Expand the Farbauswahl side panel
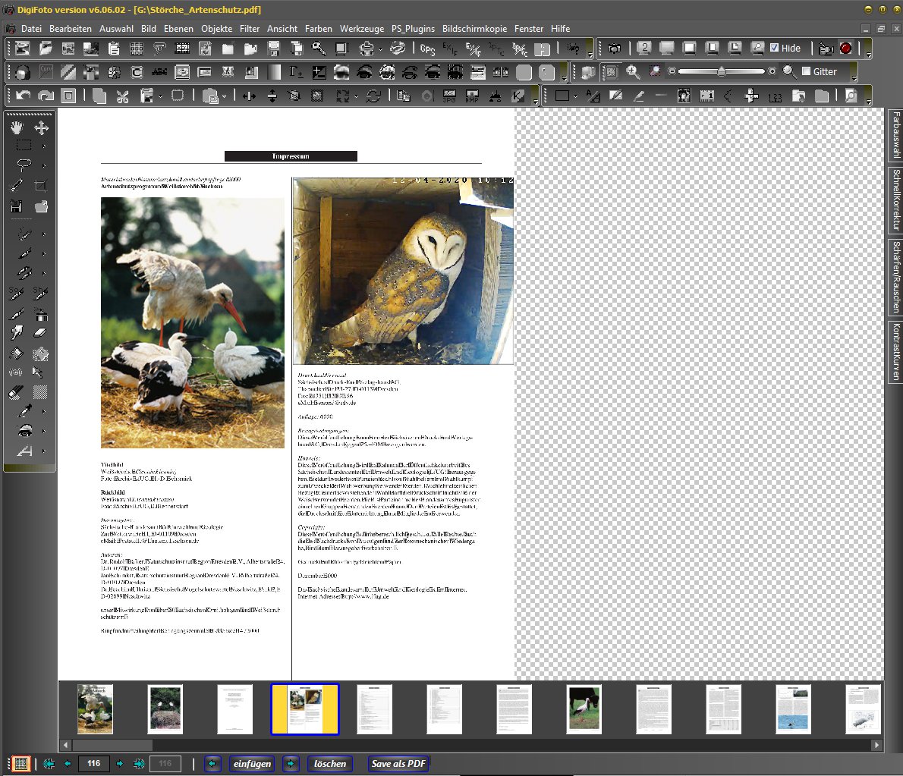The height and width of the screenshot is (776, 903). [x=895, y=135]
